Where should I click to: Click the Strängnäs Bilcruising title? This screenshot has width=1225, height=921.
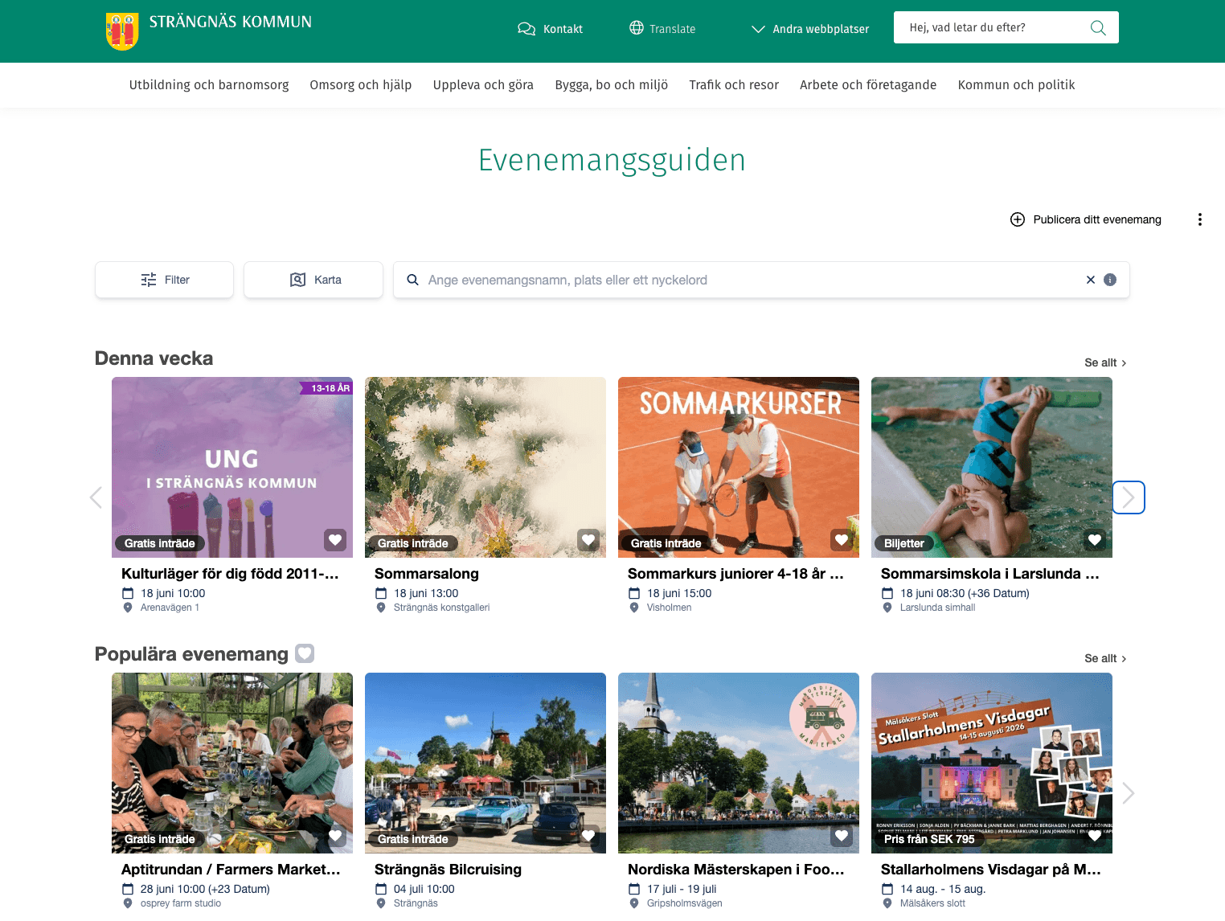[448, 870]
